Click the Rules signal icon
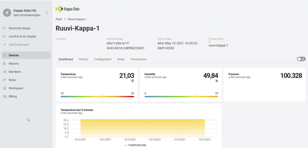Screen dimensions: 308x148 tap(5, 80)
